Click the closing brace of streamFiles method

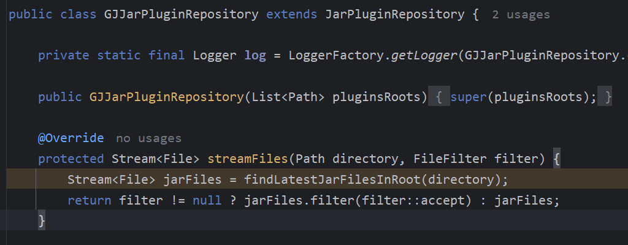coord(42,221)
